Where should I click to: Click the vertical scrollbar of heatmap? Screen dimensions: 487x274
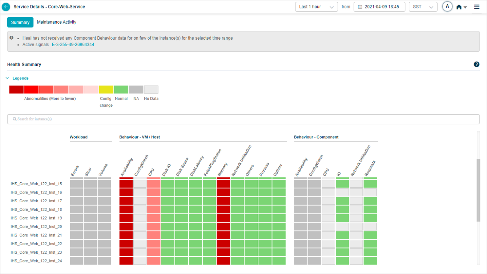(478, 189)
